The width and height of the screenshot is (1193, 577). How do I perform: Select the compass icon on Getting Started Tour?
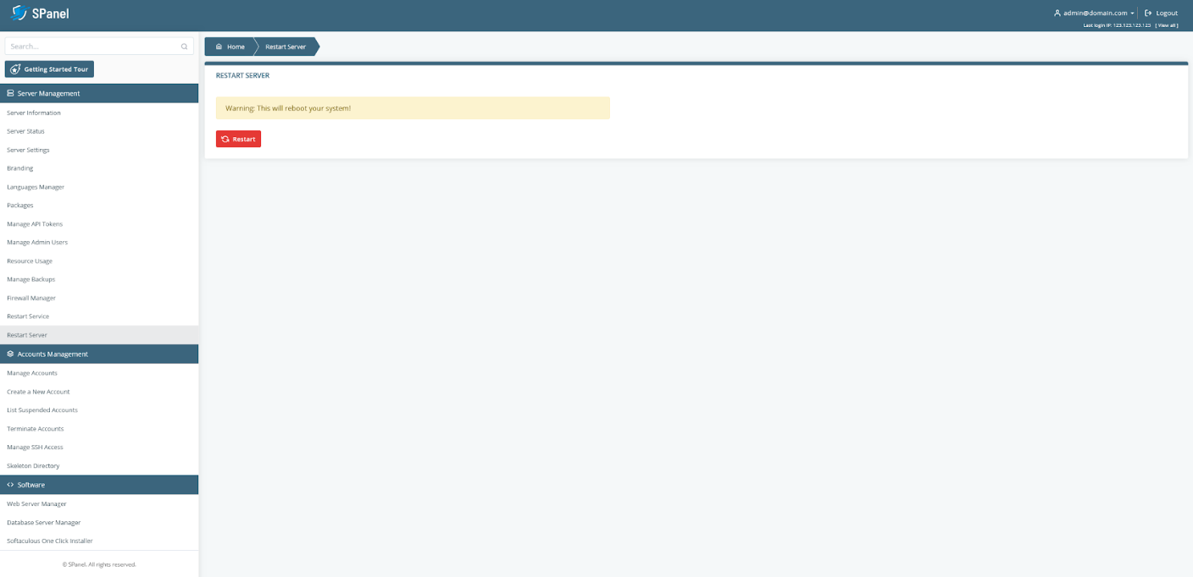(x=14, y=69)
